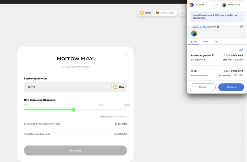The width and height of the screenshot is (247, 162).
Task: Click the 0x0Fe...7B53 wallet address
Action: 168,13
